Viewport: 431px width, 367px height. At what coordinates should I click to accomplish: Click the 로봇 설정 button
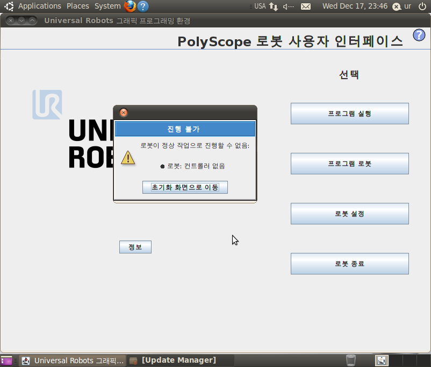[350, 214]
